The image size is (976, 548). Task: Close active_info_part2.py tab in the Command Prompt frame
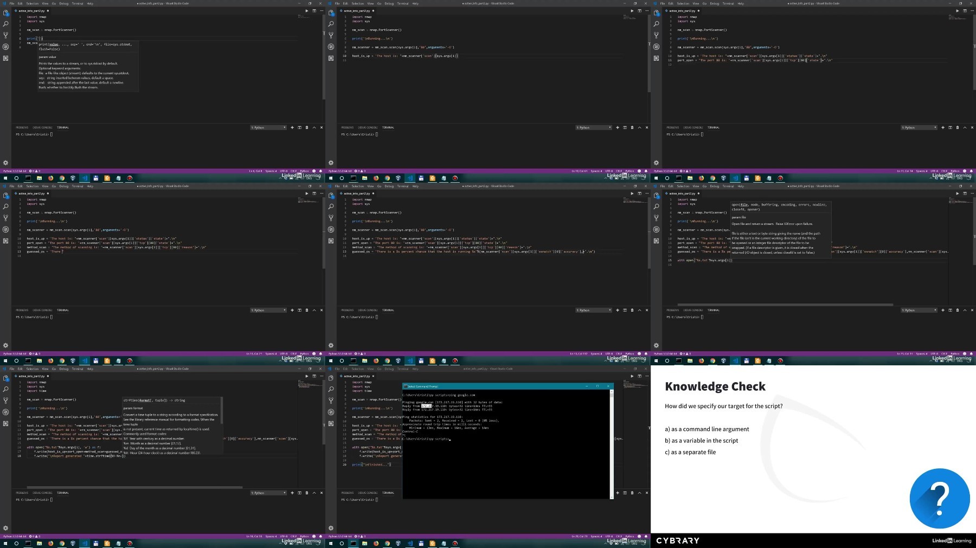pyautogui.click(x=374, y=376)
